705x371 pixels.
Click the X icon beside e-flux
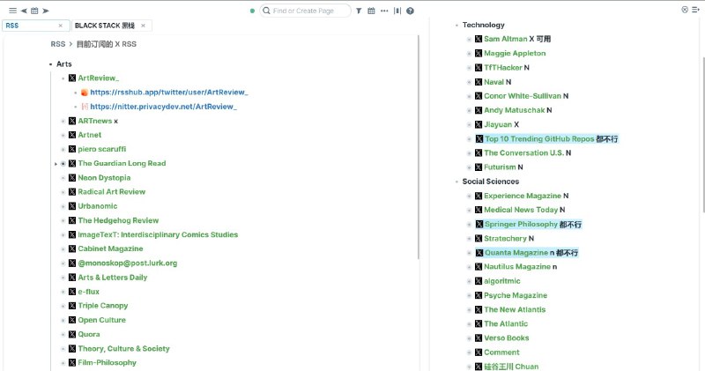pyautogui.click(x=72, y=292)
